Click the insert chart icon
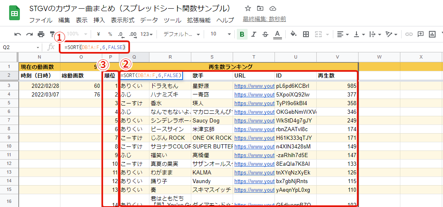This screenshot has height=207, width=443. click(432, 34)
